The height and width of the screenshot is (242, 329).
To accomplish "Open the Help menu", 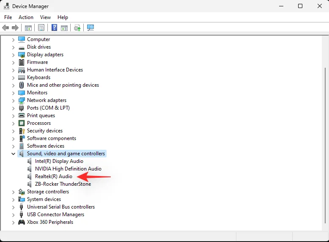I will 63,17.
